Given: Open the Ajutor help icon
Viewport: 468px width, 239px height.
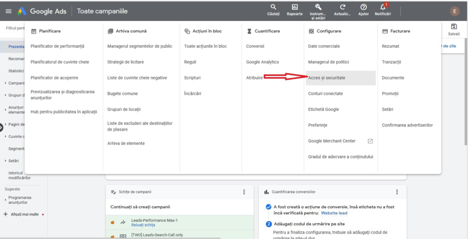Looking at the screenshot, I should click(363, 10).
